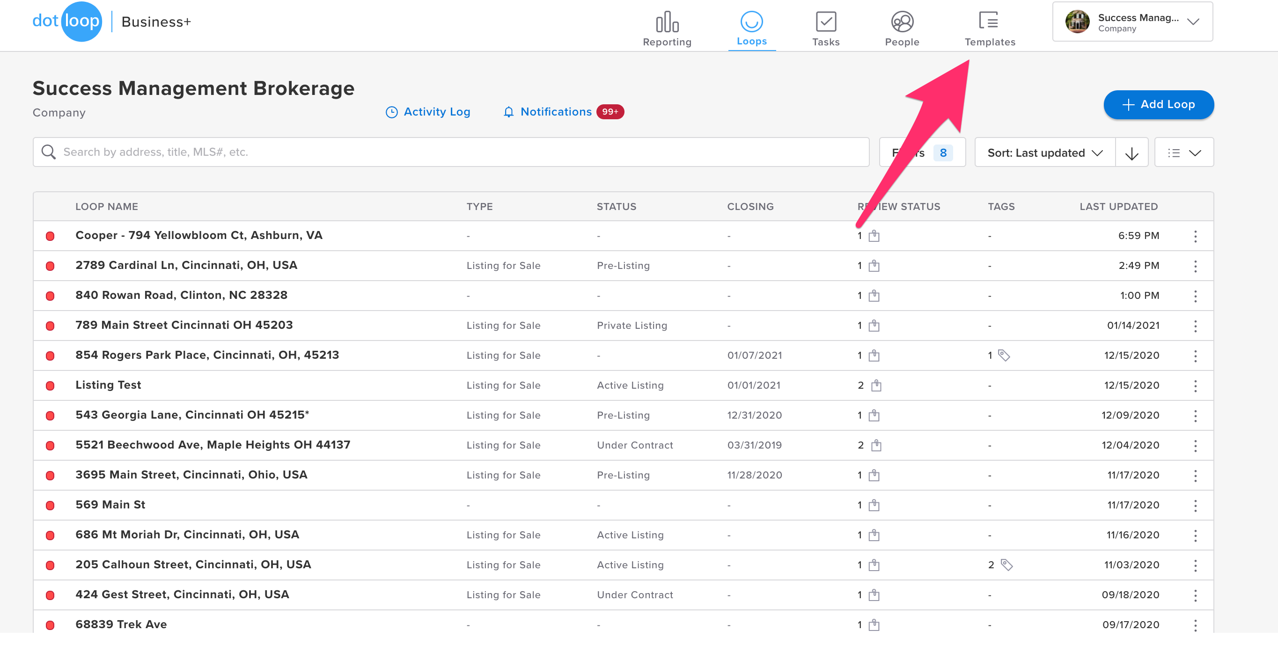Open the Listing Test loop

tap(108, 385)
